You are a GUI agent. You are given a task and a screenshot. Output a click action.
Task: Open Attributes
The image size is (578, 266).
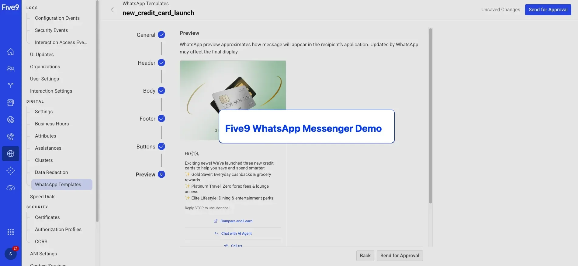[x=46, y=136]
